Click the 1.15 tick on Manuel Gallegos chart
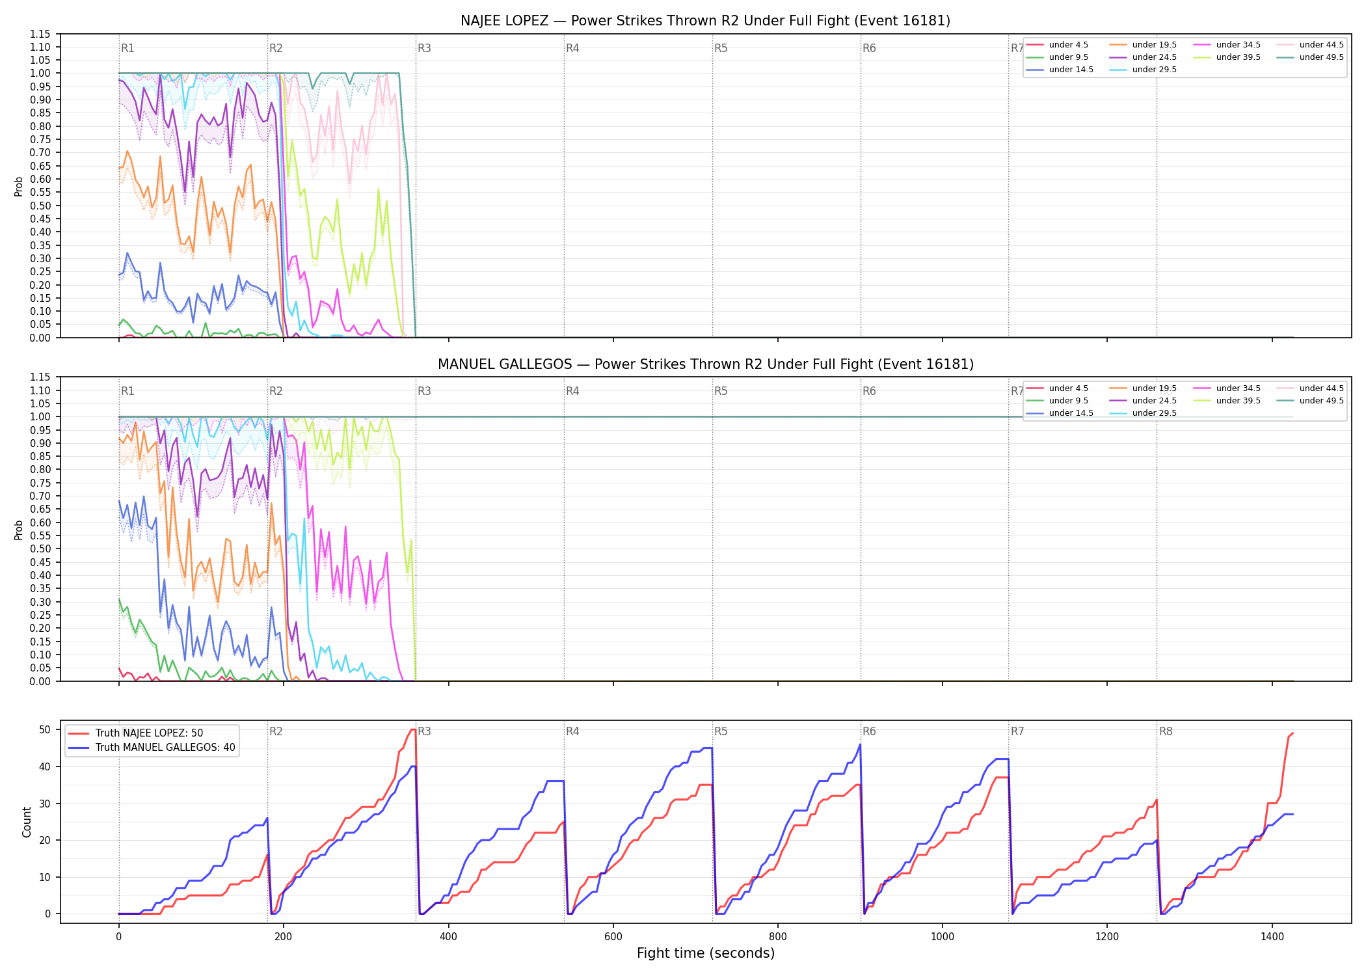Image resolution: width=1366 pixels, height=976 pixels. click(x=40, y=377)
